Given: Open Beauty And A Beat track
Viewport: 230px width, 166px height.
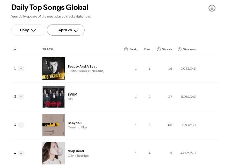Looking at the screenshot, I should [x=82, y=66].
